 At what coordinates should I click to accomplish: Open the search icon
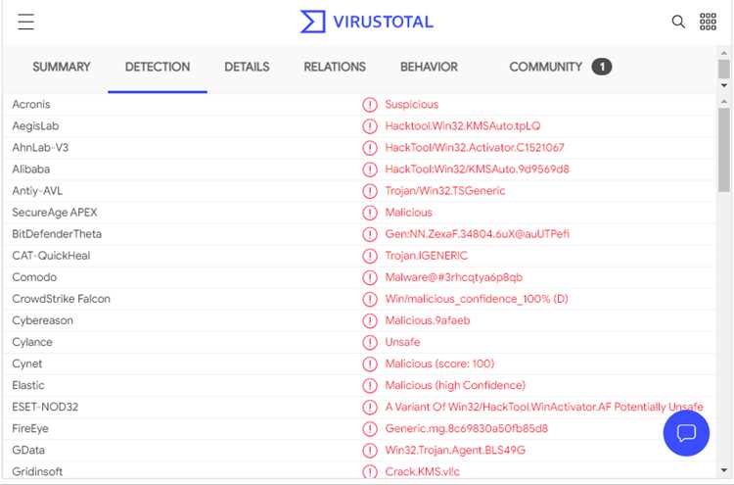click(x=678, y=22)
